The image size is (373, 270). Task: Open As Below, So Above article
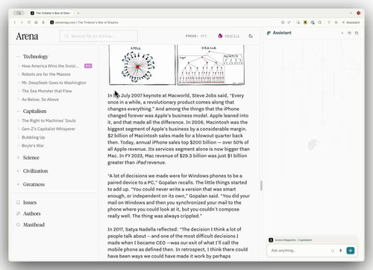(40, 100)
